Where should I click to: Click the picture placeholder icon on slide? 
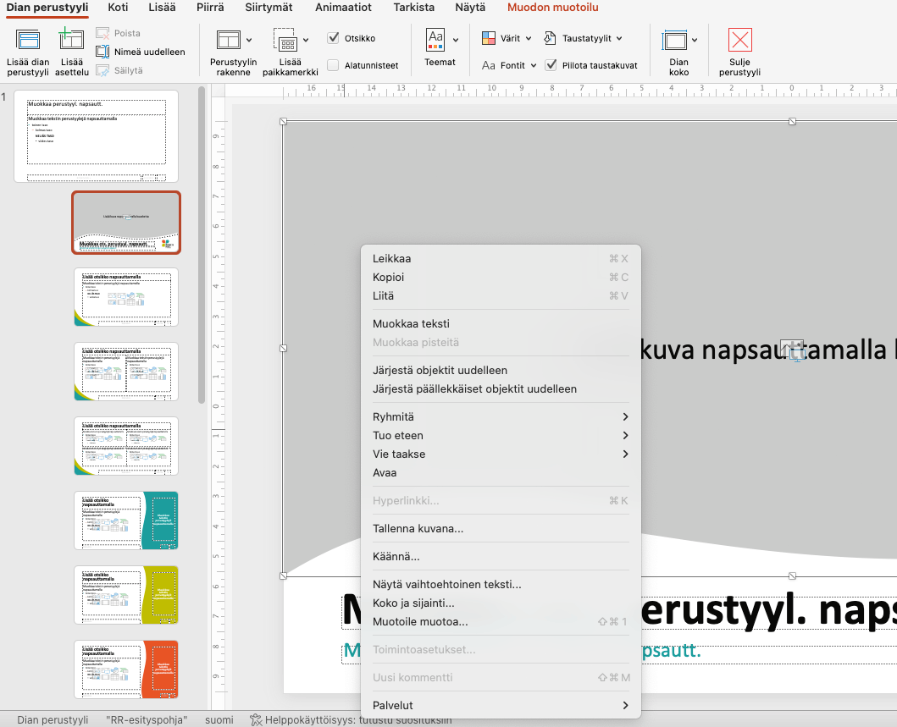793,350
